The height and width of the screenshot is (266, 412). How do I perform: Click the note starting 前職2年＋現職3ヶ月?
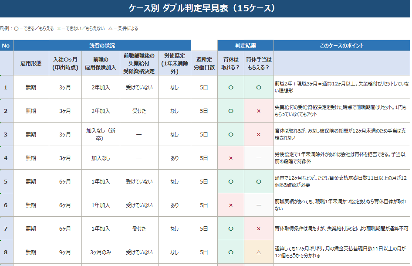341,87
